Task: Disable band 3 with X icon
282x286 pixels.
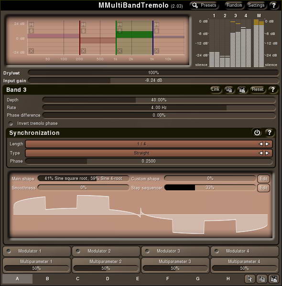Action: click(x=119, y=51)
